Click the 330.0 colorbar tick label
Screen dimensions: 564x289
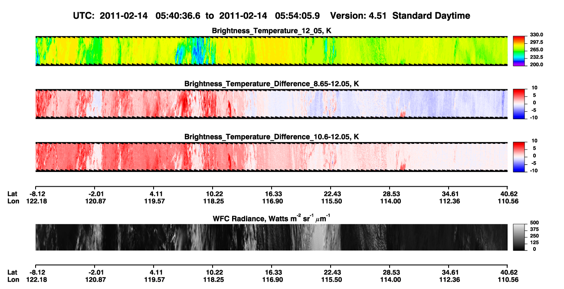[x=537, y=35]
